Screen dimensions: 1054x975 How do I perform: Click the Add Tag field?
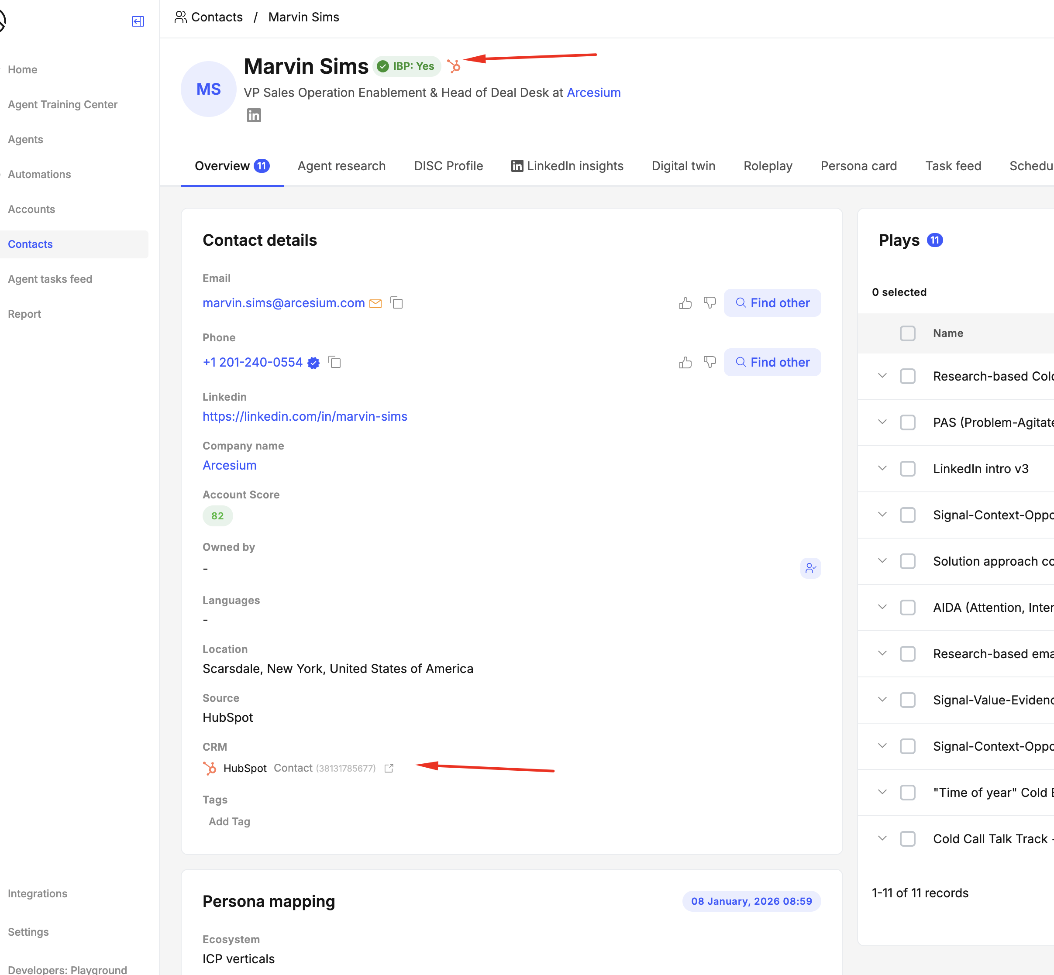(230, 821)
